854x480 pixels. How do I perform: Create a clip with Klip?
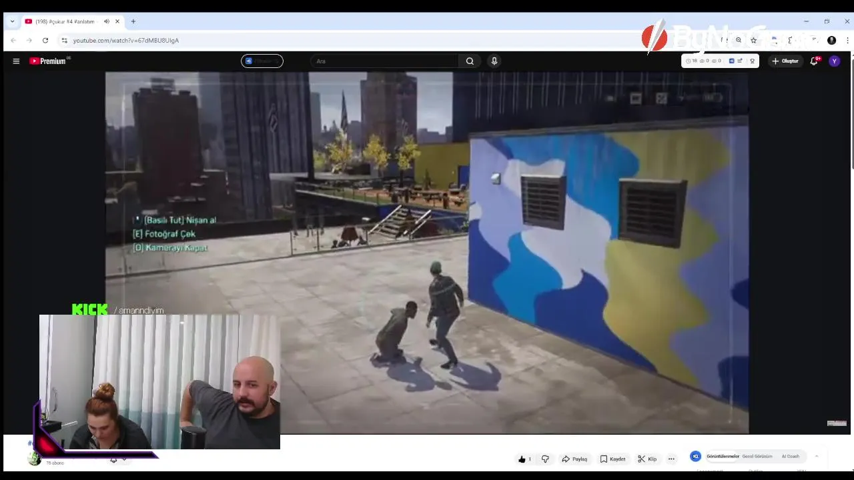point(647,459)
